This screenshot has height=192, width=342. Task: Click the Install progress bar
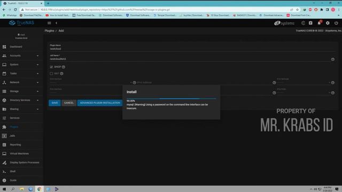(x=171, y=99)
